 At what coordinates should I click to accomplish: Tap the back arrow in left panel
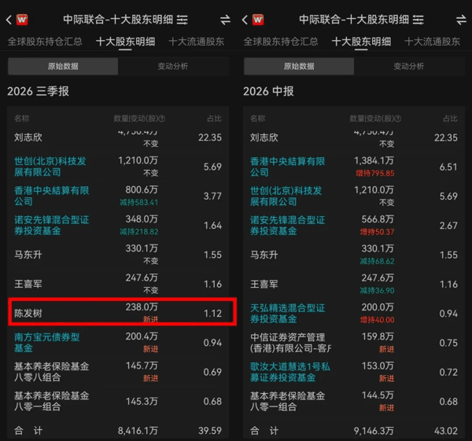point(9,20)
